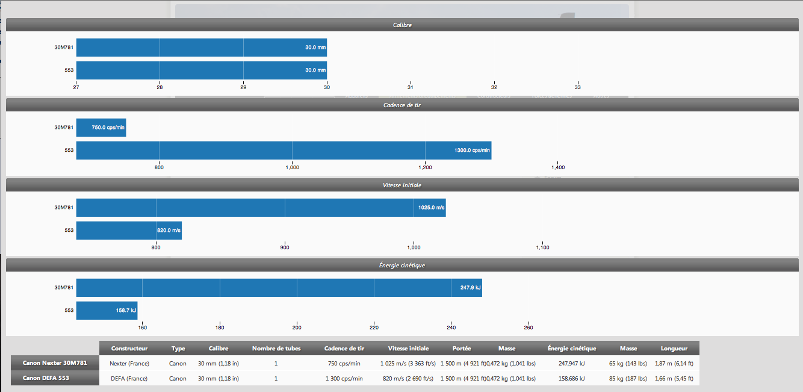The height and width of the screenshot is (392, 803).
Task: Click the 30M781 bar in the Calibre chart
Action: 201,48
